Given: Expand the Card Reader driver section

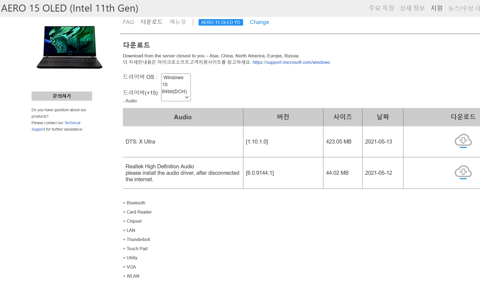Looking at the screenshot, I should (x=137, y=212).
